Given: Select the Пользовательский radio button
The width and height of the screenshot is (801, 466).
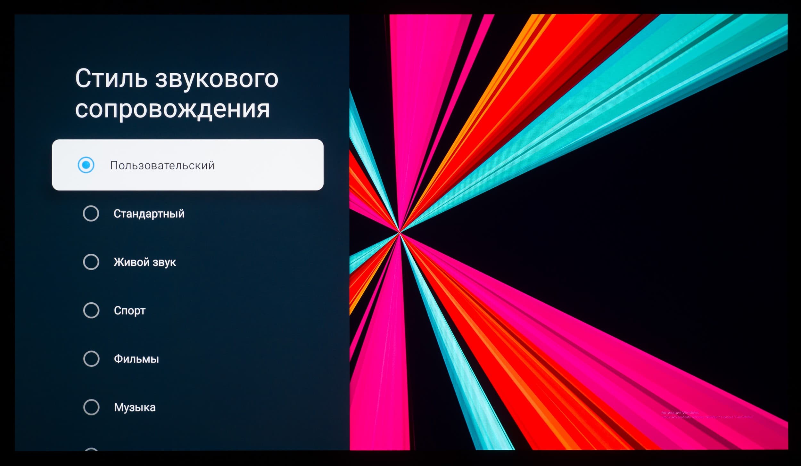Looking at the screenshot, I should pos(86,165).
